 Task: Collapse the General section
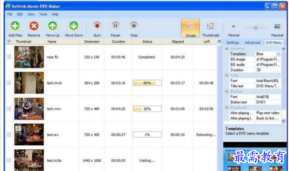[x=227, y=49]
